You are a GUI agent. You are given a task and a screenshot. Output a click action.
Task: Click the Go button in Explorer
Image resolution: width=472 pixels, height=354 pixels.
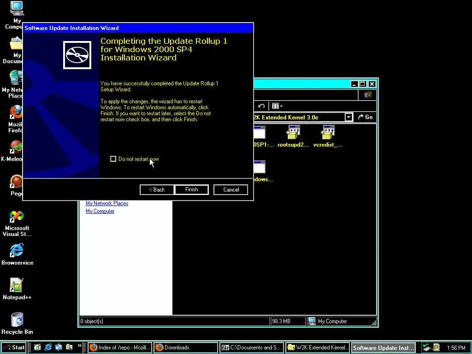(x=365, y=117)
